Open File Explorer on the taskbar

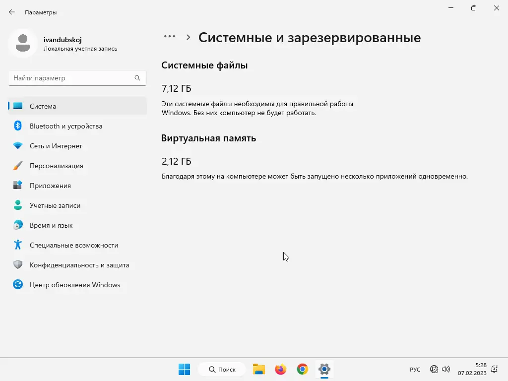point(258,369)
